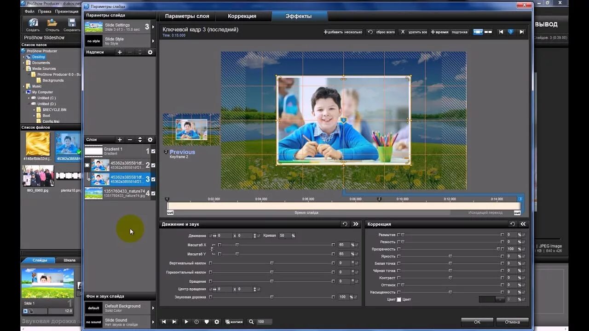589x331 pixels.
Task: Click the Отмена button
Action: [512, 322]
